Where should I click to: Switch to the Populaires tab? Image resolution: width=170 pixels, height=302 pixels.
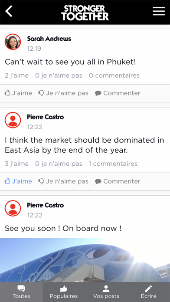pos(64,292)
